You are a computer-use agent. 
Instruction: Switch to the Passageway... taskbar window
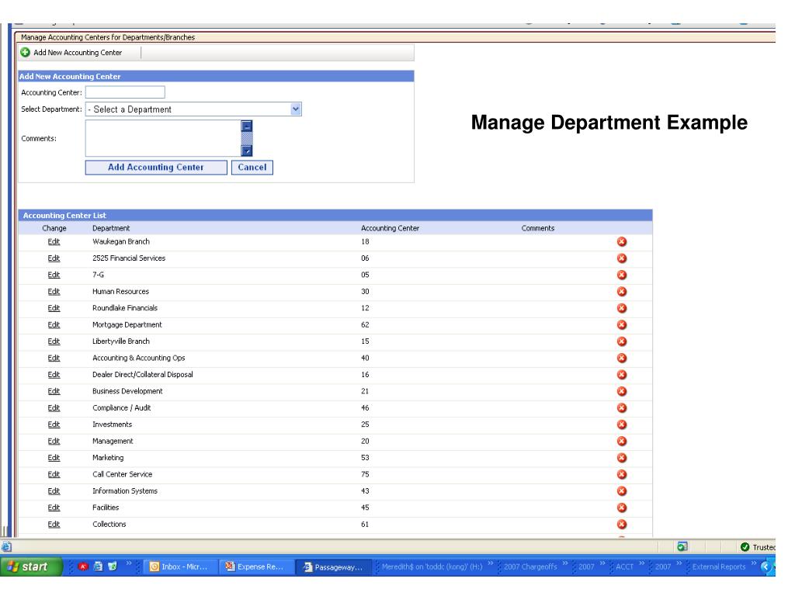point(334,567)
